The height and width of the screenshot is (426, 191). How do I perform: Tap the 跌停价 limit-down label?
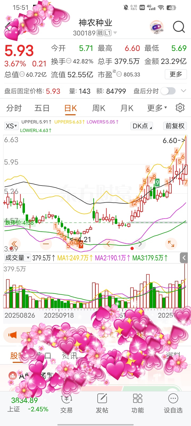[x=19, y=223]
